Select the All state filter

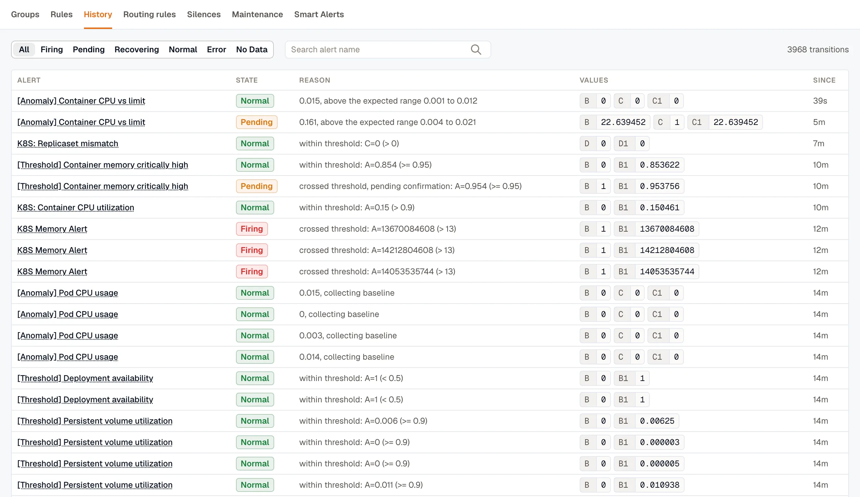click(24, 50)
